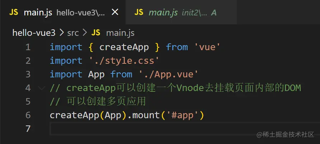Click line number 6 in the gutter

coord(28,115)
